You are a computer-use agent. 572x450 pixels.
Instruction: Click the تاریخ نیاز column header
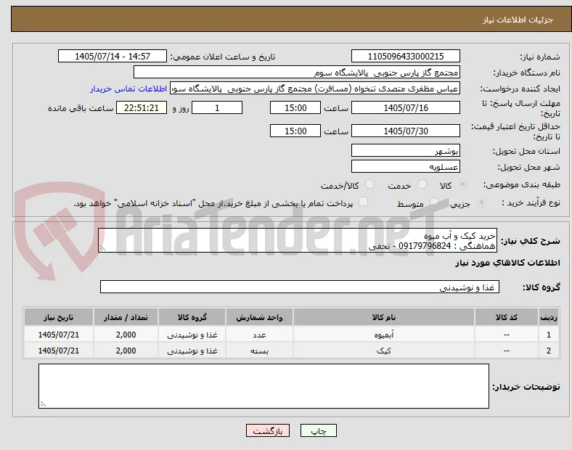tap(59, 317)
